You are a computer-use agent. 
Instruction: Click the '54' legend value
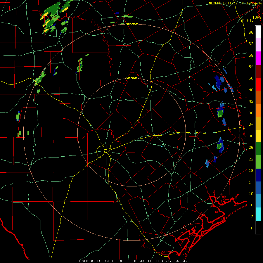(251, 67)
